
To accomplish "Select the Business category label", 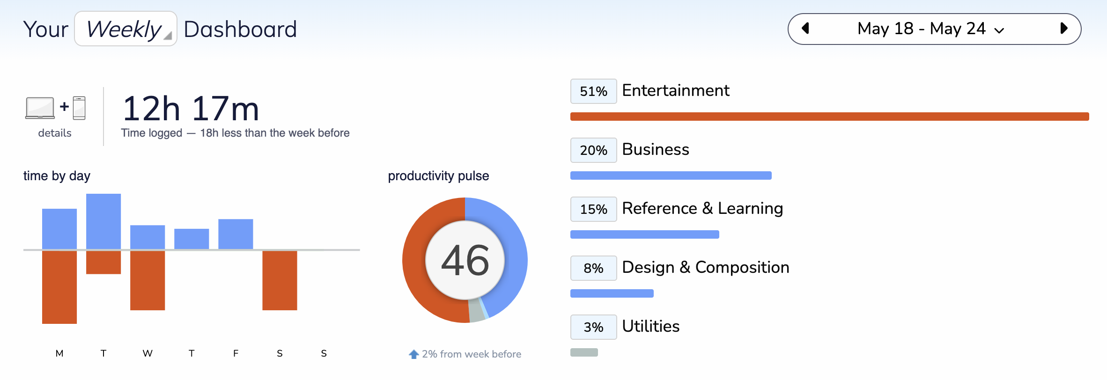I will click(656, 149).
